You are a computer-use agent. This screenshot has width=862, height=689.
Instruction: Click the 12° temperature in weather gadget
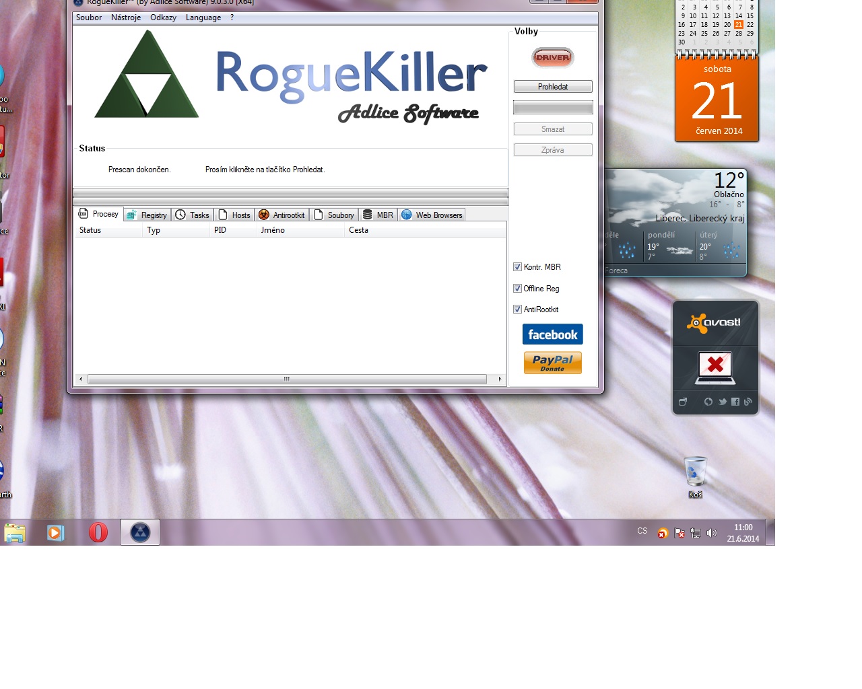pyautogui.click(x=729, y=180)
